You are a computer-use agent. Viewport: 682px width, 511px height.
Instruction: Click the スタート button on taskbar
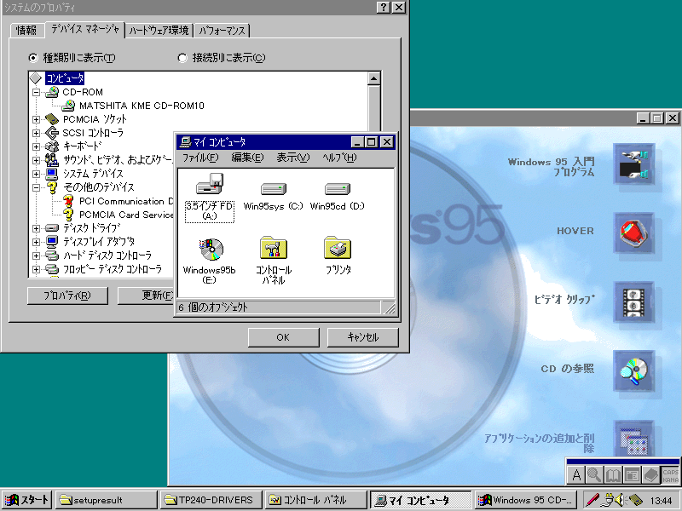pyautogui.click(x=27, y=500)
